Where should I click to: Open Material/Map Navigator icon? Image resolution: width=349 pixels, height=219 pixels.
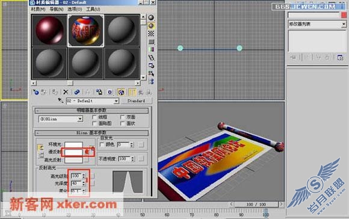(151, 81)
